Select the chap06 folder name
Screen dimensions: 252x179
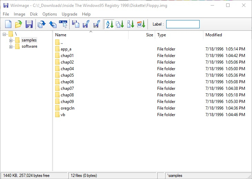pos(67,82)
